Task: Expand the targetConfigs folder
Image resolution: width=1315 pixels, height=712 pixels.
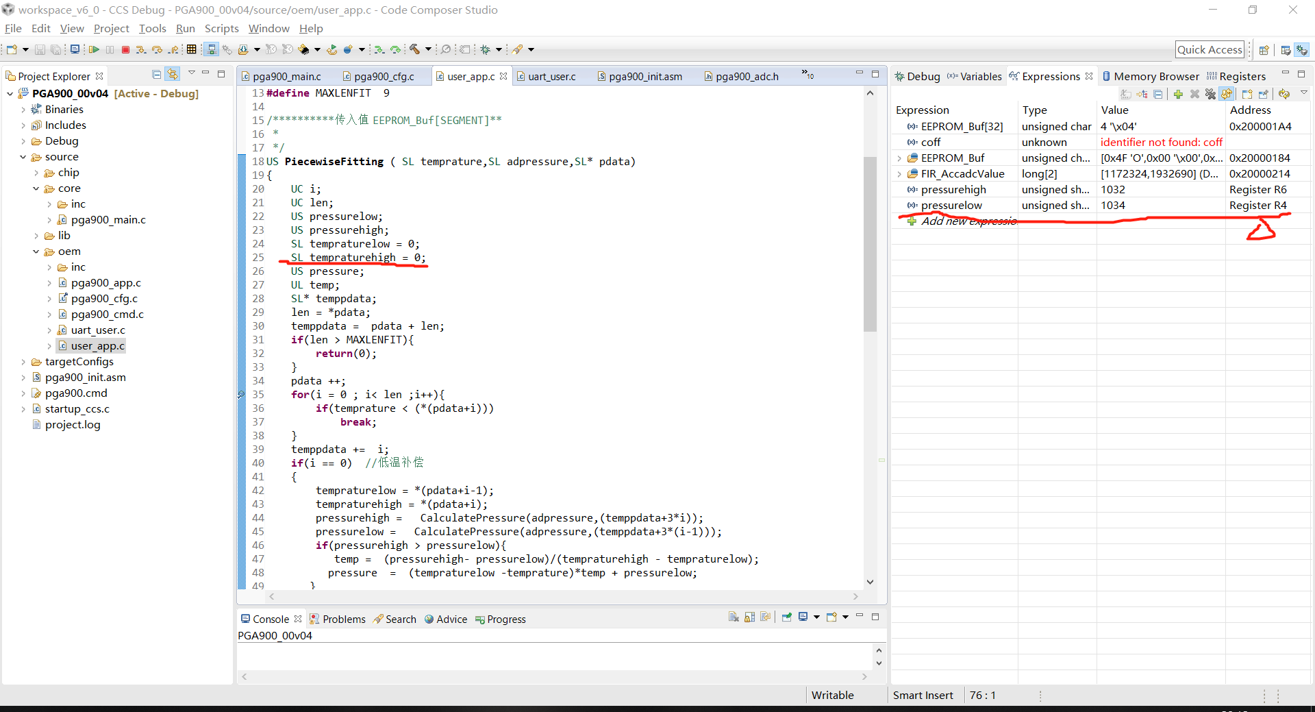Action: click(23, 362)
